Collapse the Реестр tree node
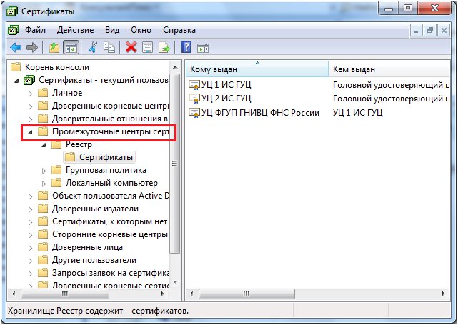 [44, 145]
